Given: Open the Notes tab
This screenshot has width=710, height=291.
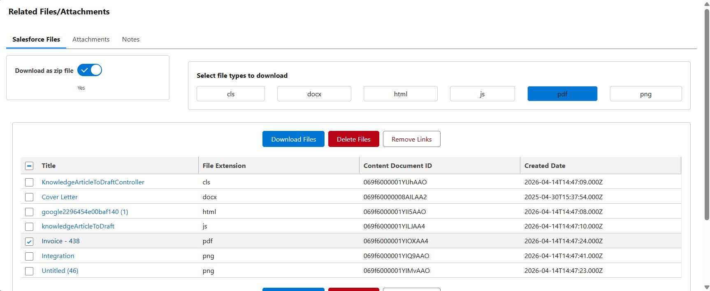Looking at the screenshot, I should click(131, 40).
